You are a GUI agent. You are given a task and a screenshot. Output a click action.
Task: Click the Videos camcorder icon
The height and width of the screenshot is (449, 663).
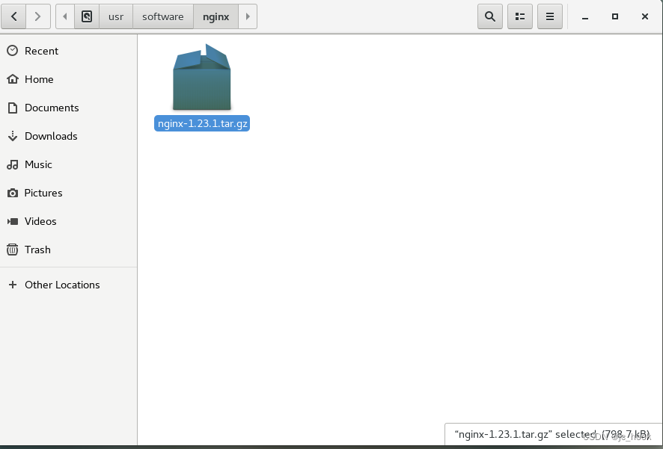click(x=13, y=221)
